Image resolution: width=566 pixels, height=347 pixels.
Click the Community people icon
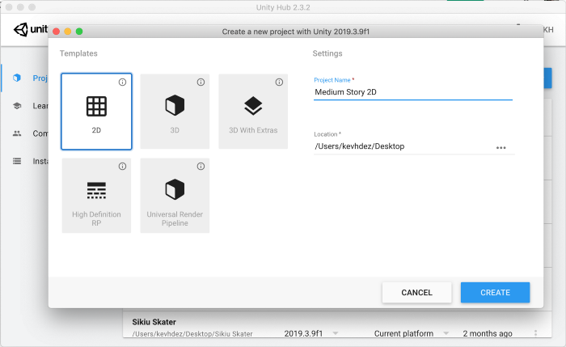click(17, 133)
